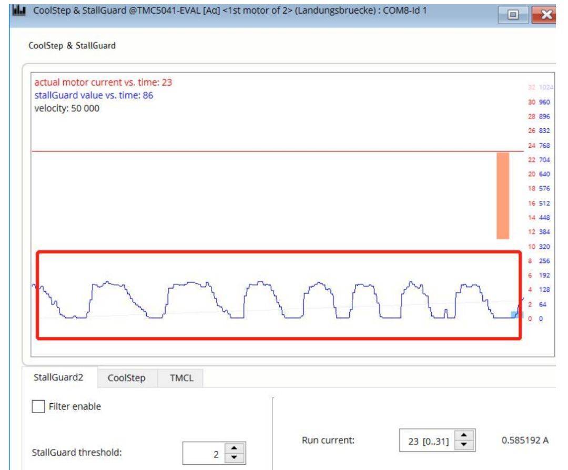
Task: Enable the Filter enable checkbox
Action: click(x=39, y=406)
